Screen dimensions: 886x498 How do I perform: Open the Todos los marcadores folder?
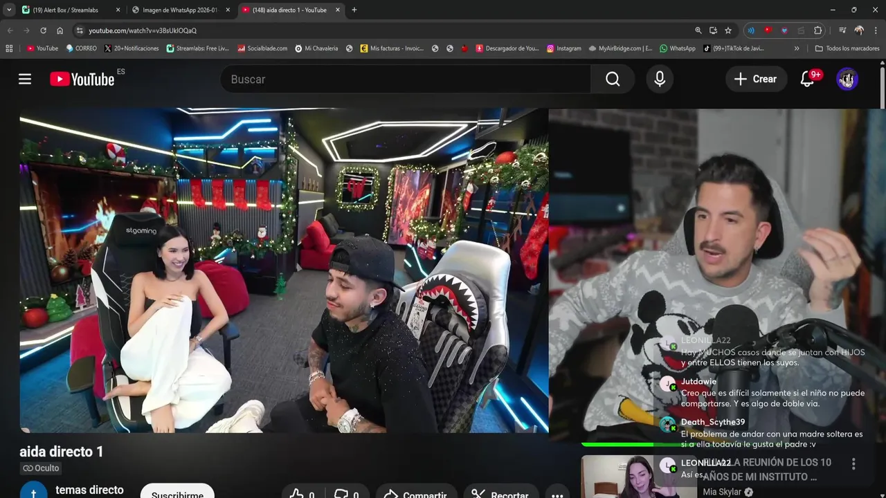coord(847,48)
